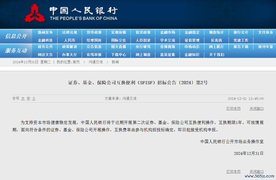Go to 金融知识 section

(x=192, y=55)
